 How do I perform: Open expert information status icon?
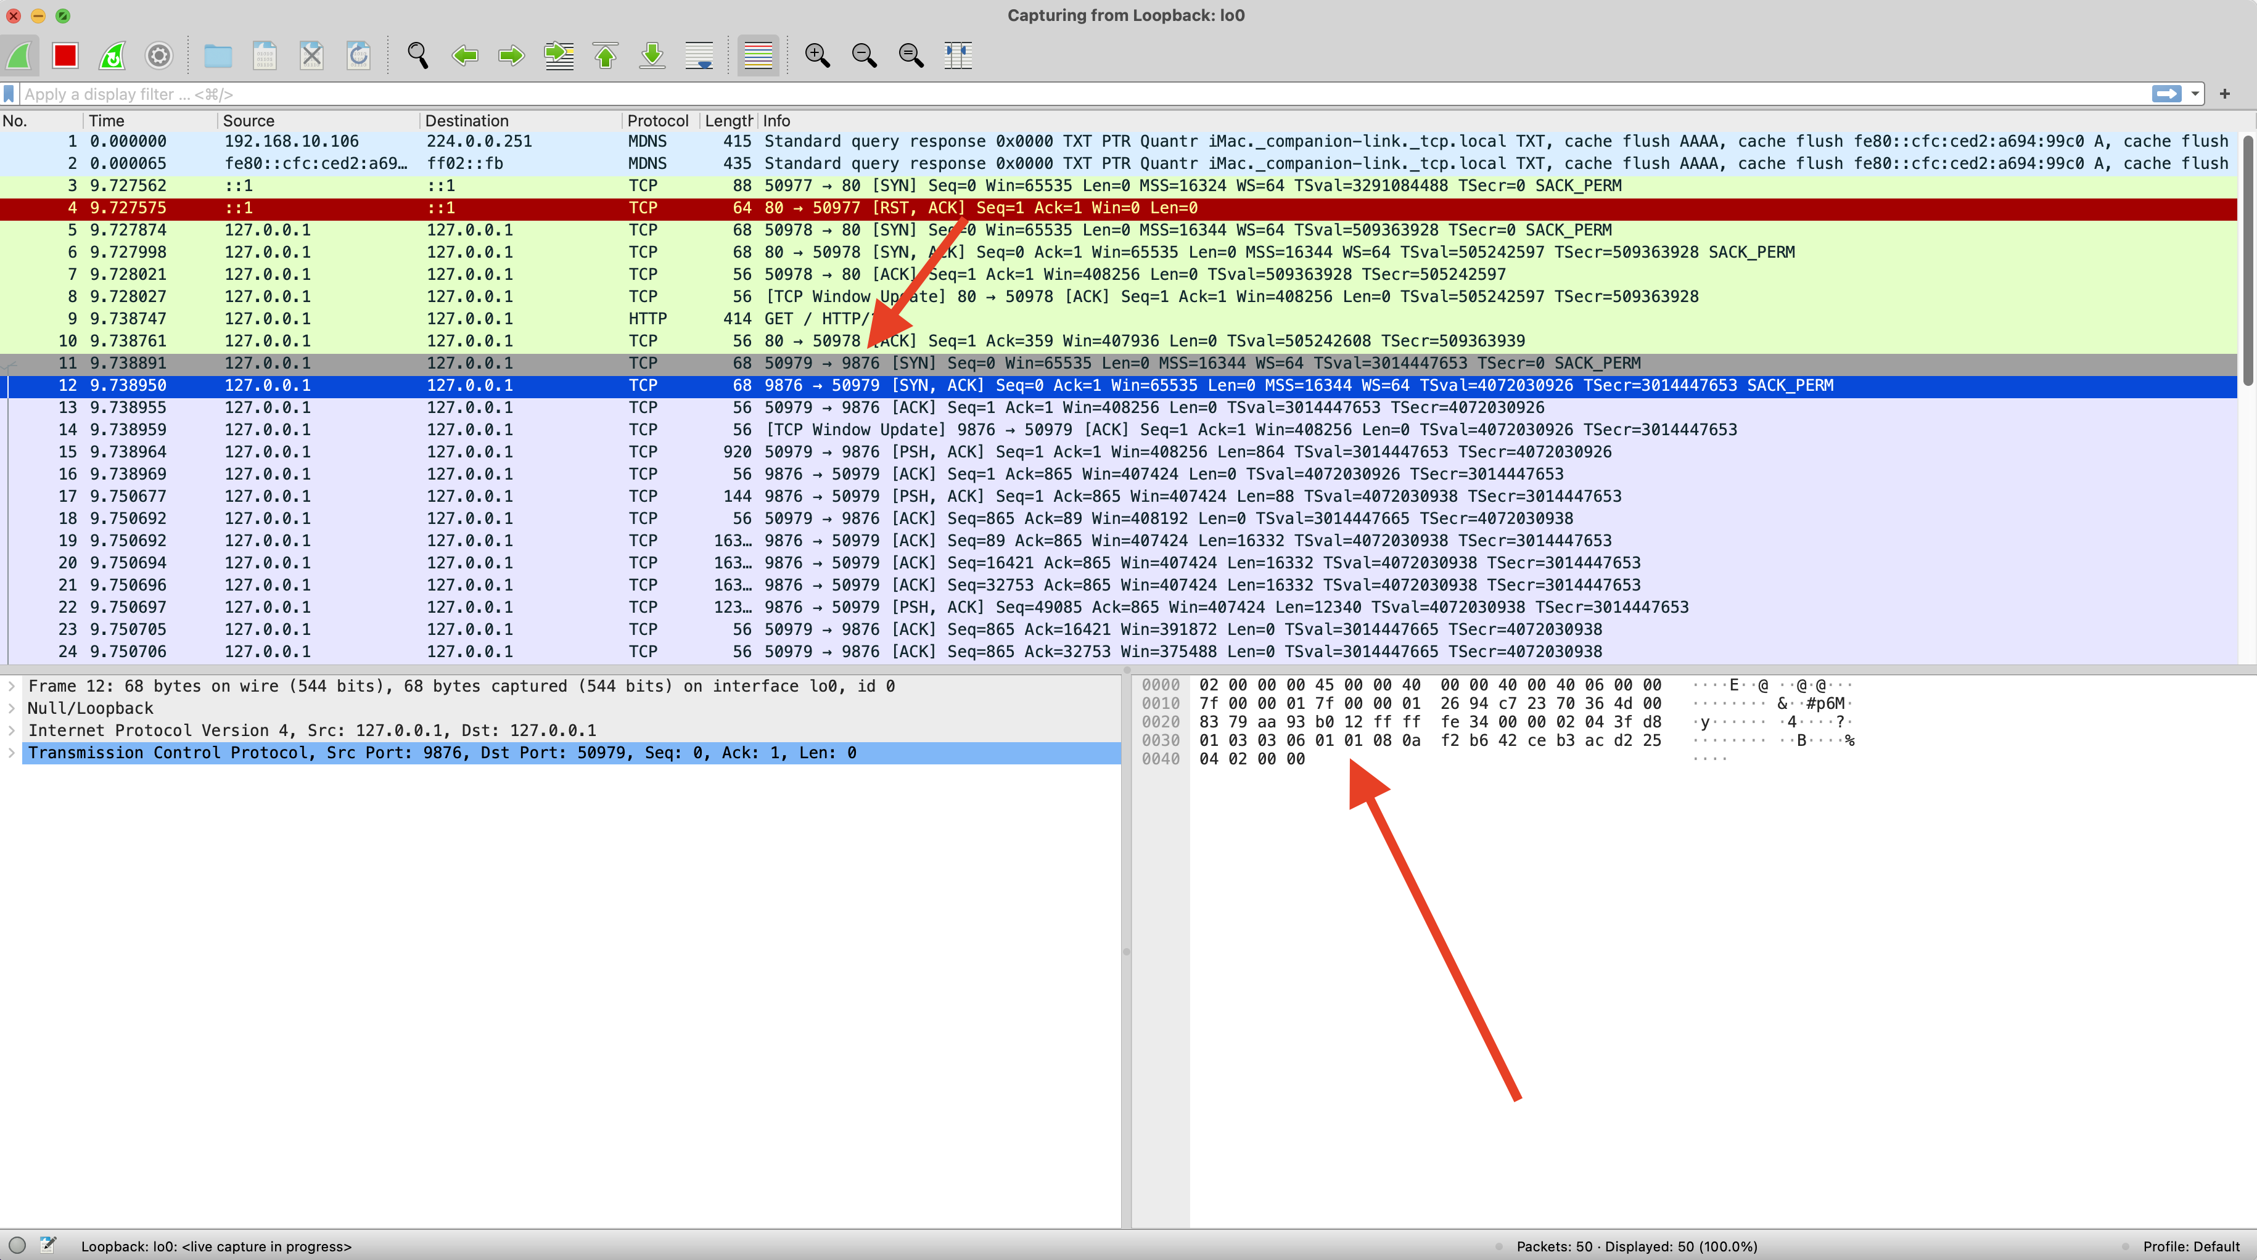pyautogui.click(x=17, y=1245)
